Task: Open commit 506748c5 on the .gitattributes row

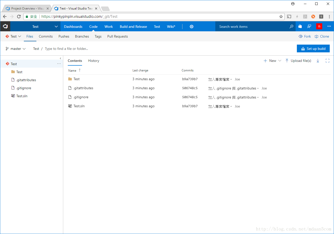Action: point(190,88)
